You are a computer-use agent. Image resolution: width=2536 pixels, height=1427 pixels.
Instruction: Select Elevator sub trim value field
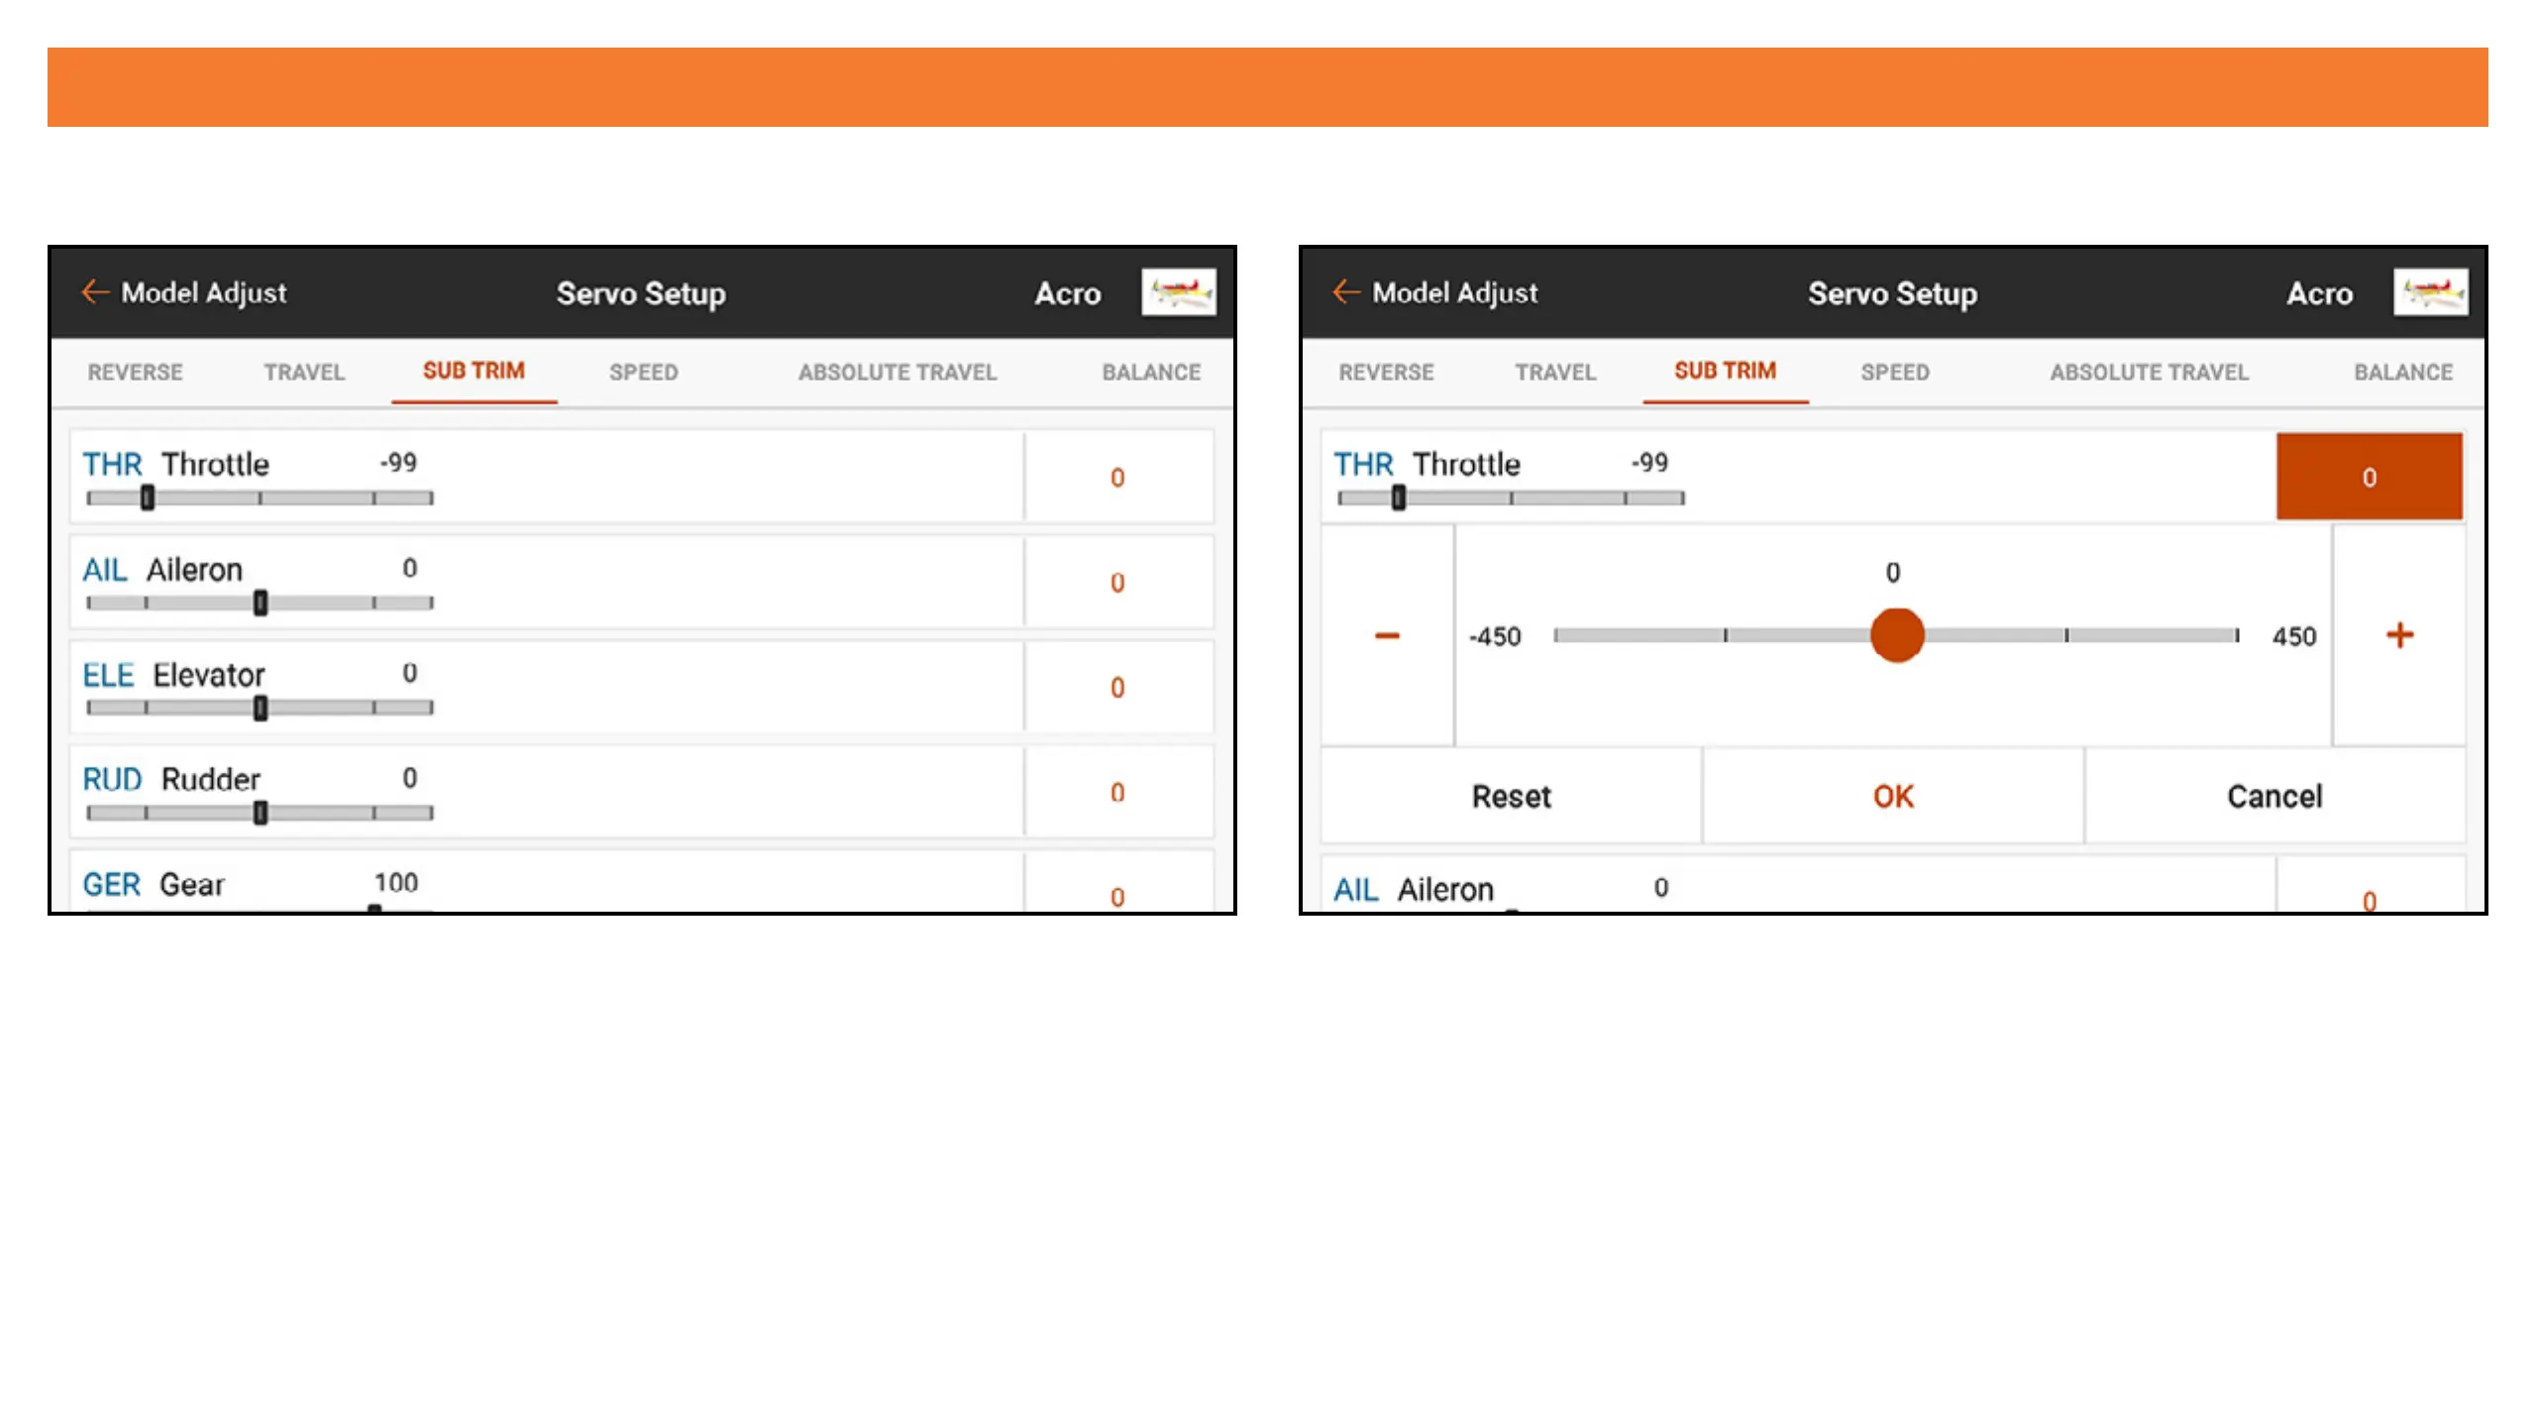click(1117, 688)
